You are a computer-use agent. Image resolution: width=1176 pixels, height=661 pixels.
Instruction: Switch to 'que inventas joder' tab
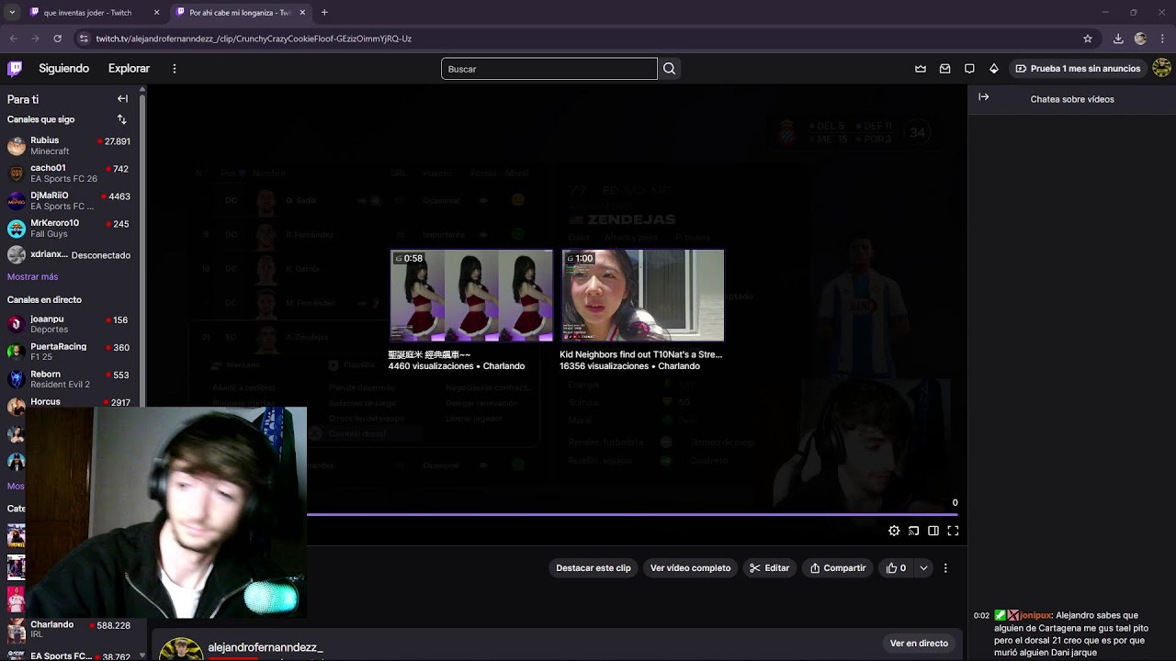pyautogui.click(x=95, y=13)
